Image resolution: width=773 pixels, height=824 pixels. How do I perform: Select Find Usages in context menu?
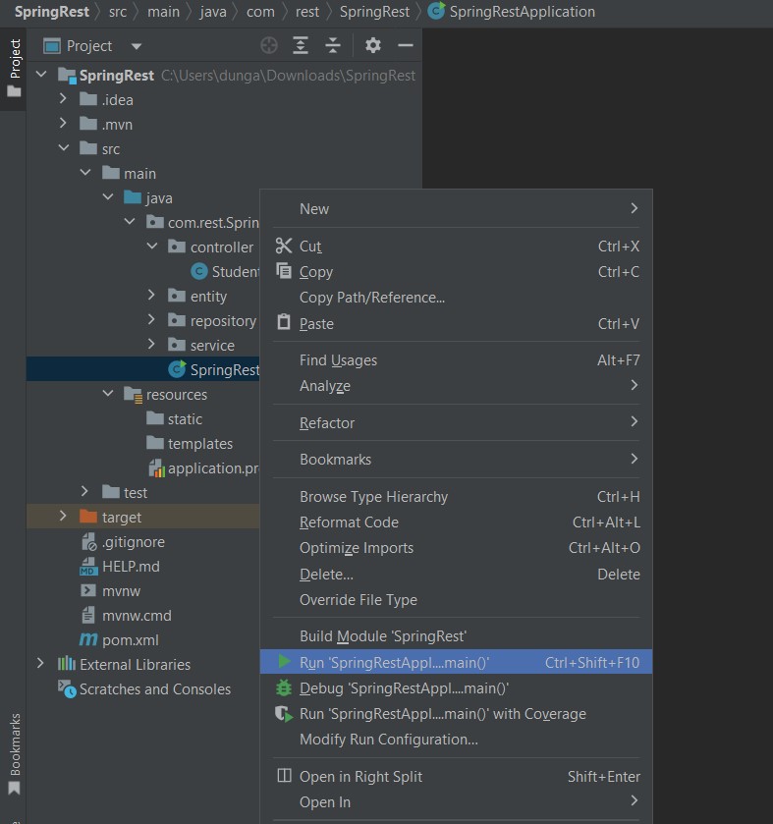[x=456, y=360]
